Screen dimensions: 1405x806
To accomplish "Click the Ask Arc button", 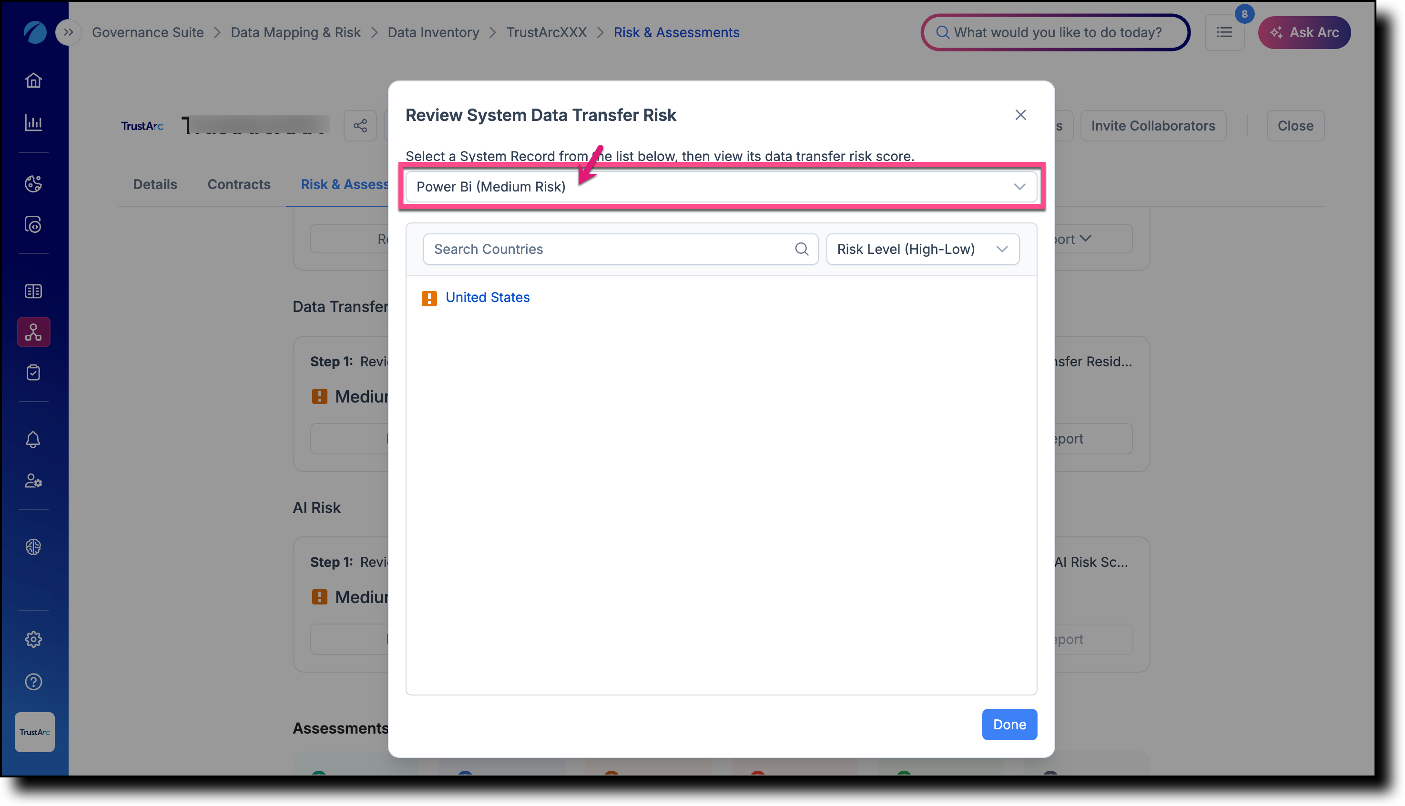I will [1304, 33].
